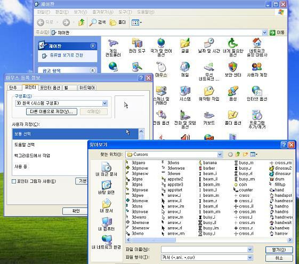
Task: Select the banana cursor file
Action: tap(207, 163)
